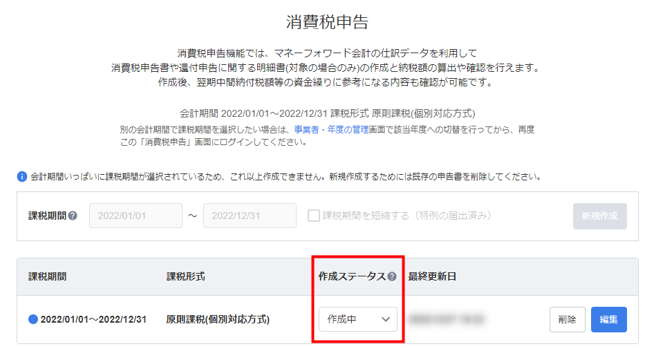Select the 2022/01/01～2022/12/31 row period text
The width and height of the screenshot is (654, 360).
93,320
